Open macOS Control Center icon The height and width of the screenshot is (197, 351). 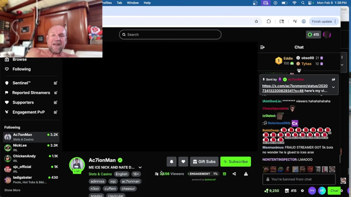tap(310, 3)
